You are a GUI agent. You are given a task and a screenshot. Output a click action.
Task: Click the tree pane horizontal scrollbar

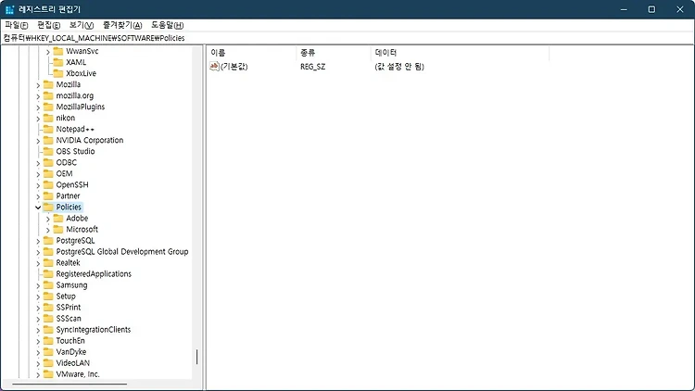tap(69, 384)
